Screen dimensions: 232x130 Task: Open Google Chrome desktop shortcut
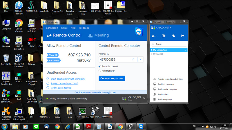click(19, 24)
